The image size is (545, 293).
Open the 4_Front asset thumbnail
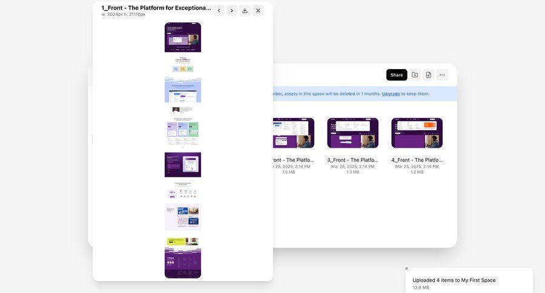click(417, 133)
